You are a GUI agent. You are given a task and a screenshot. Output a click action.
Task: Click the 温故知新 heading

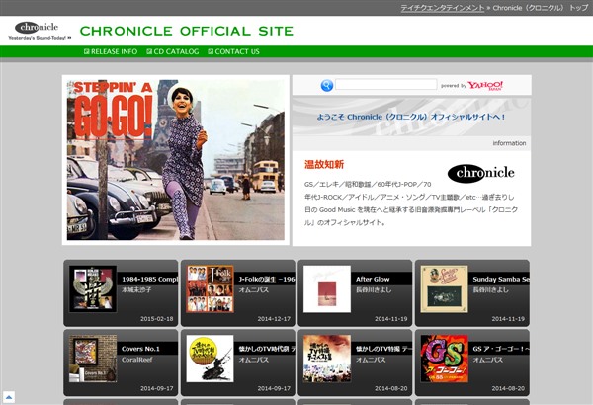[x=324, y=165]
